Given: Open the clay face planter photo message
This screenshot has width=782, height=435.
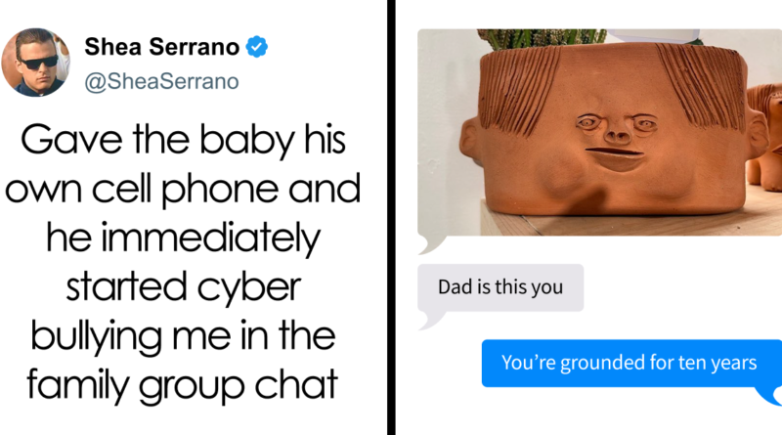Looking at the screenshot, I should point(599,132).
